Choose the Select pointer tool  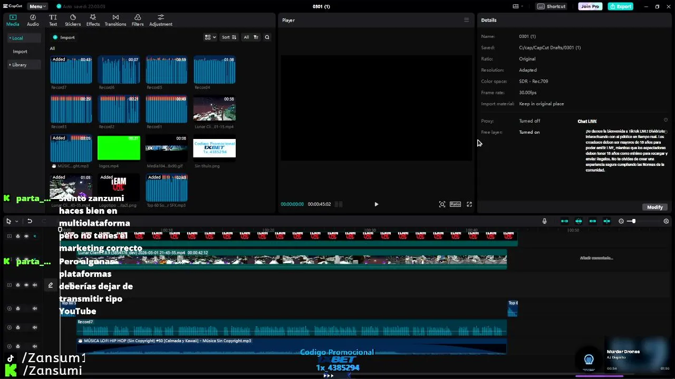(8, 221)
